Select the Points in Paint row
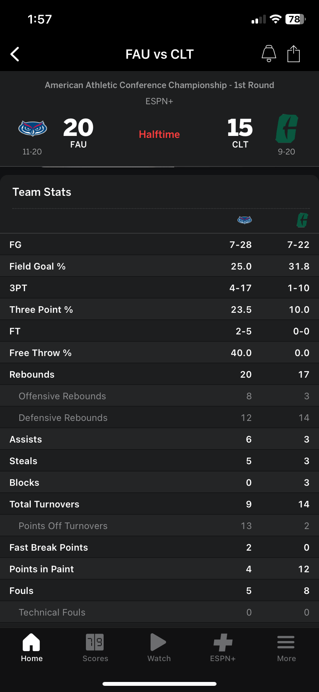319x692 pixels. pos(159,569)
